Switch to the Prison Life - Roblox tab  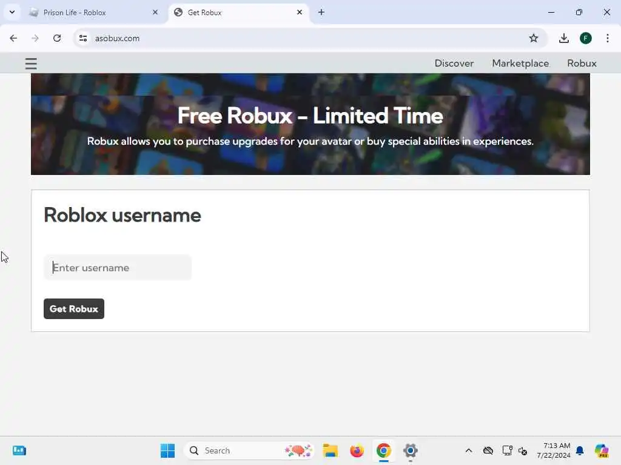click(94, 13)
